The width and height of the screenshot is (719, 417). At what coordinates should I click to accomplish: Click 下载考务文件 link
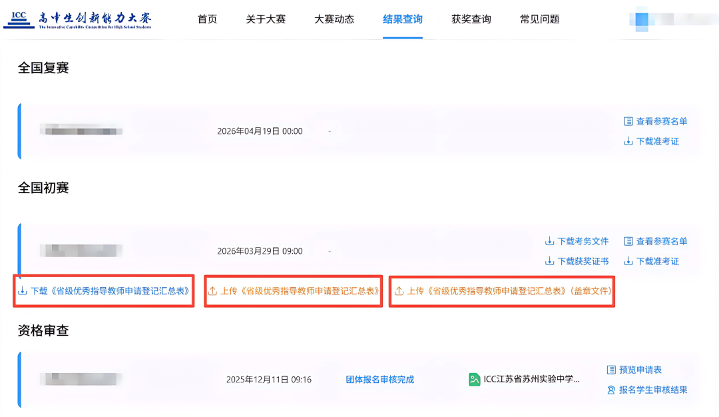pos(577,241)
